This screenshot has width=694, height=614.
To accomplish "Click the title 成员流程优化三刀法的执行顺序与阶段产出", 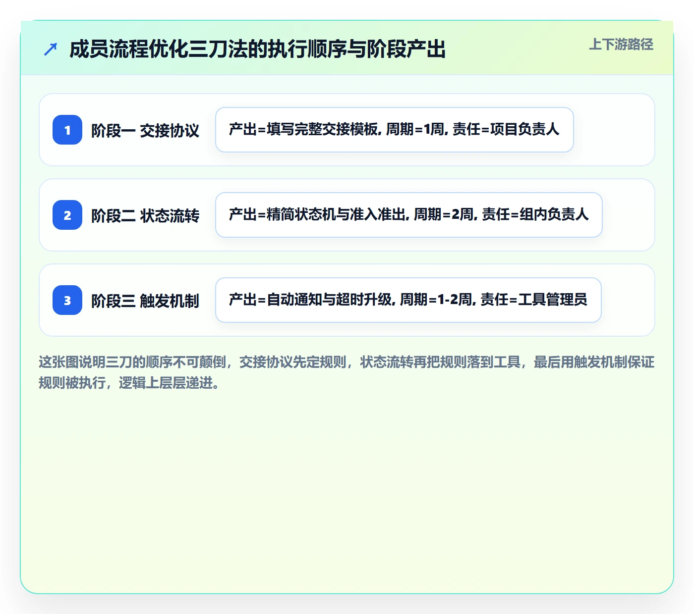I will click(257, 49).
